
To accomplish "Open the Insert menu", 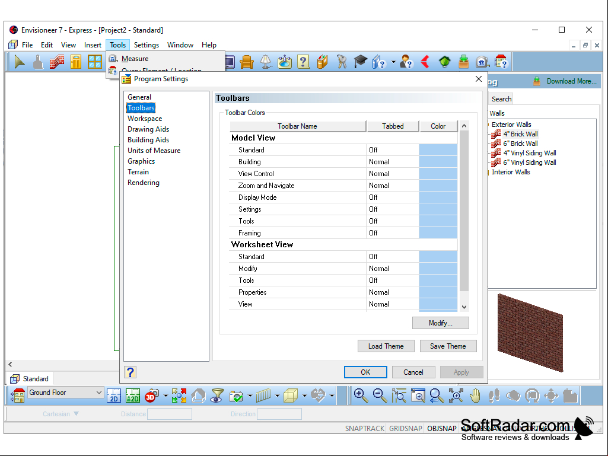I will pos(93,45).
